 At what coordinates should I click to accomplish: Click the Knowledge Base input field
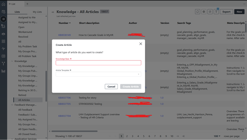[x=98, y=63]
